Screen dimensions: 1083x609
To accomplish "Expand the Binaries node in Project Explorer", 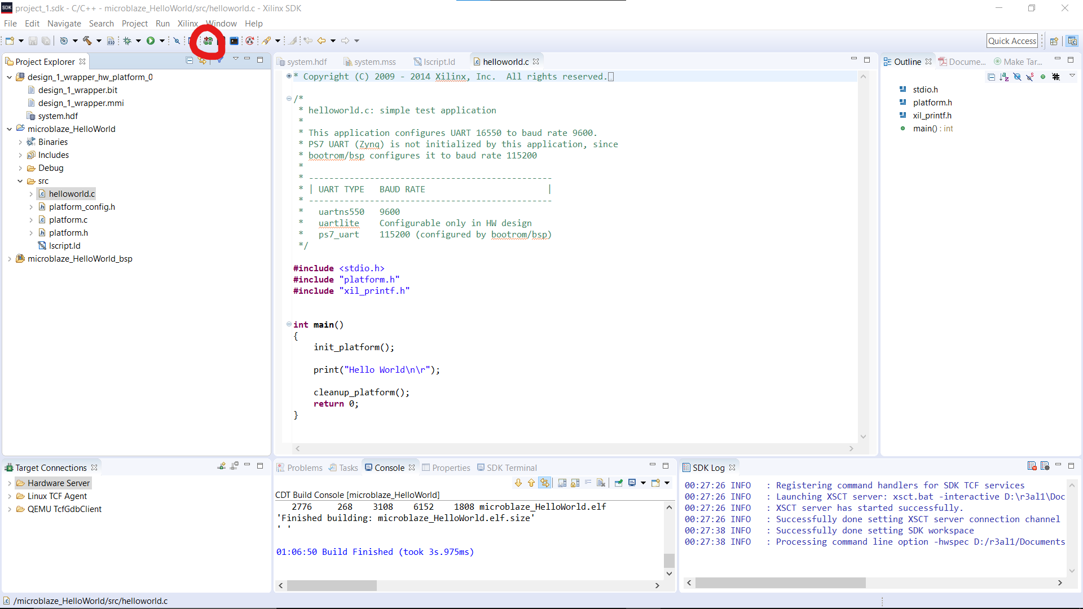I will click(x=21, y=142).
